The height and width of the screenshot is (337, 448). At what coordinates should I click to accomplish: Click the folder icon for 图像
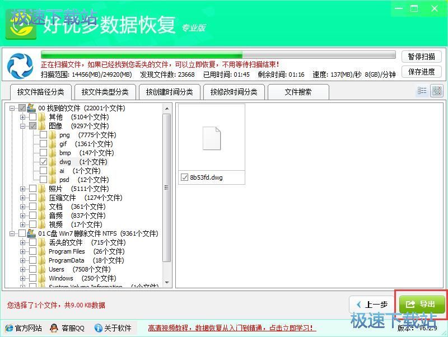[x=42, y=126]
